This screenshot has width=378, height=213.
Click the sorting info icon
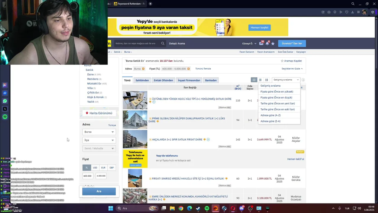tap(303, 80)
